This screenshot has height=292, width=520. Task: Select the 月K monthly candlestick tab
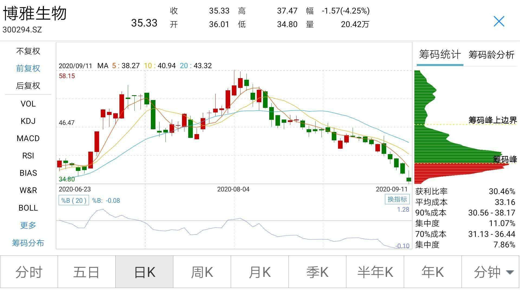point(260,272)
